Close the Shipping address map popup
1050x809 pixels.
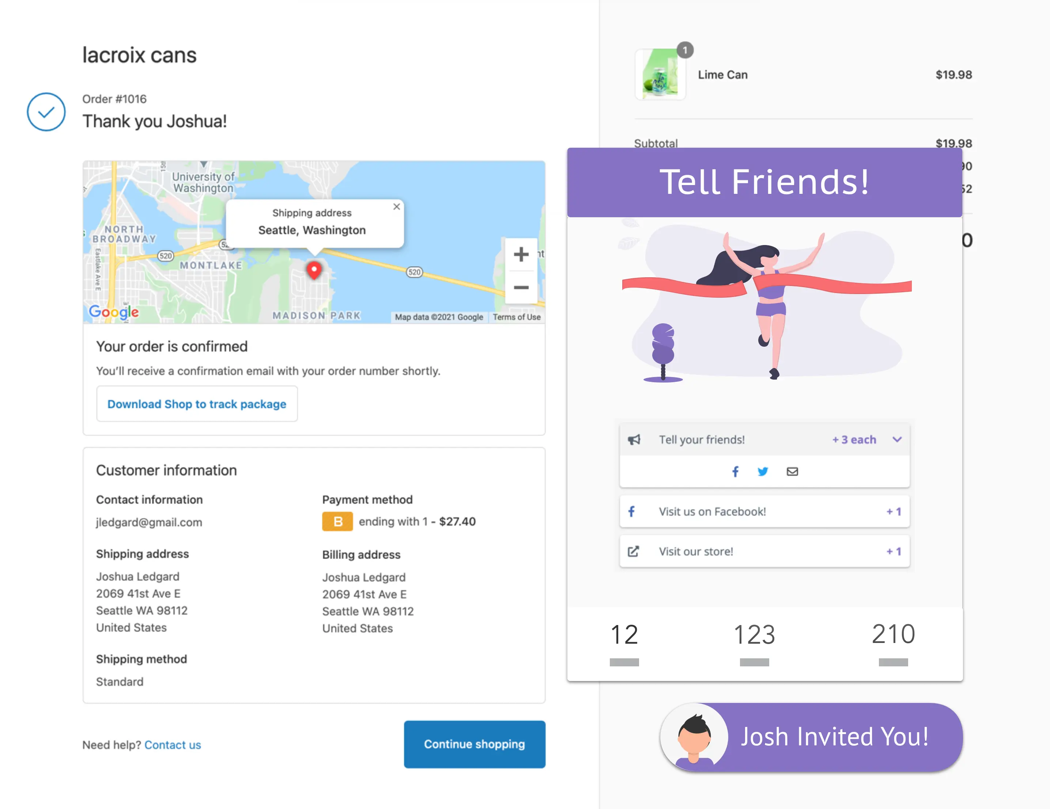[396, 206]
